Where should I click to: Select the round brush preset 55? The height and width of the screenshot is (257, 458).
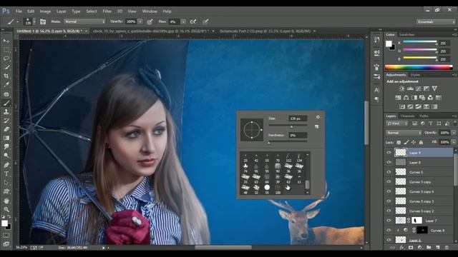pos(267,188)
